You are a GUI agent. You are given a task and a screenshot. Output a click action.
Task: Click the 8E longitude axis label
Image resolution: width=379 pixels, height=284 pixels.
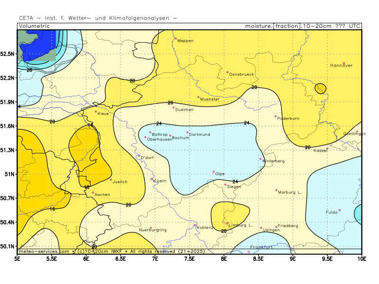224,259
